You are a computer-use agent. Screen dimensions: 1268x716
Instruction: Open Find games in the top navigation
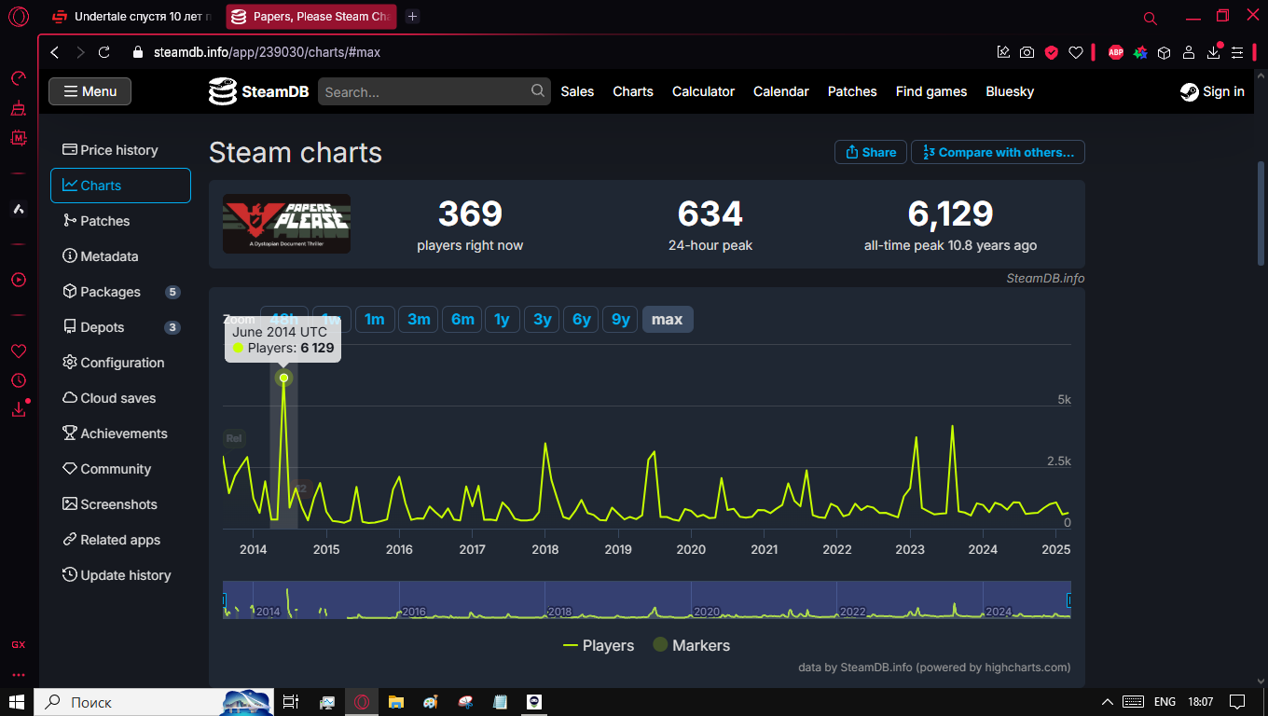(x=931, y=91)
